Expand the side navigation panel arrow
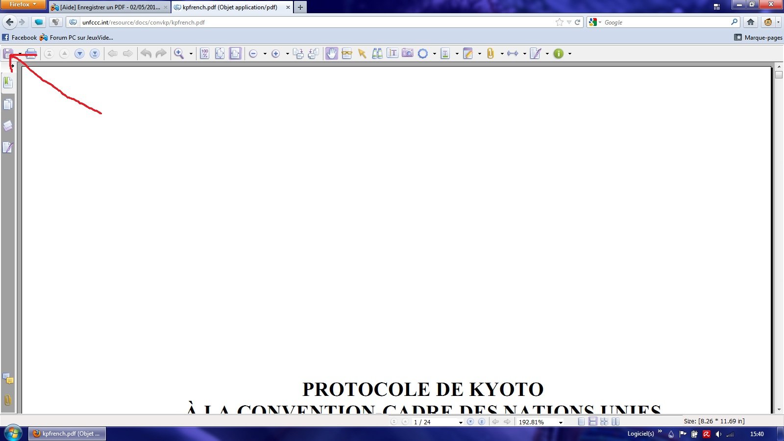This screenshot has width=784, height=441. (x=12, y=66)
